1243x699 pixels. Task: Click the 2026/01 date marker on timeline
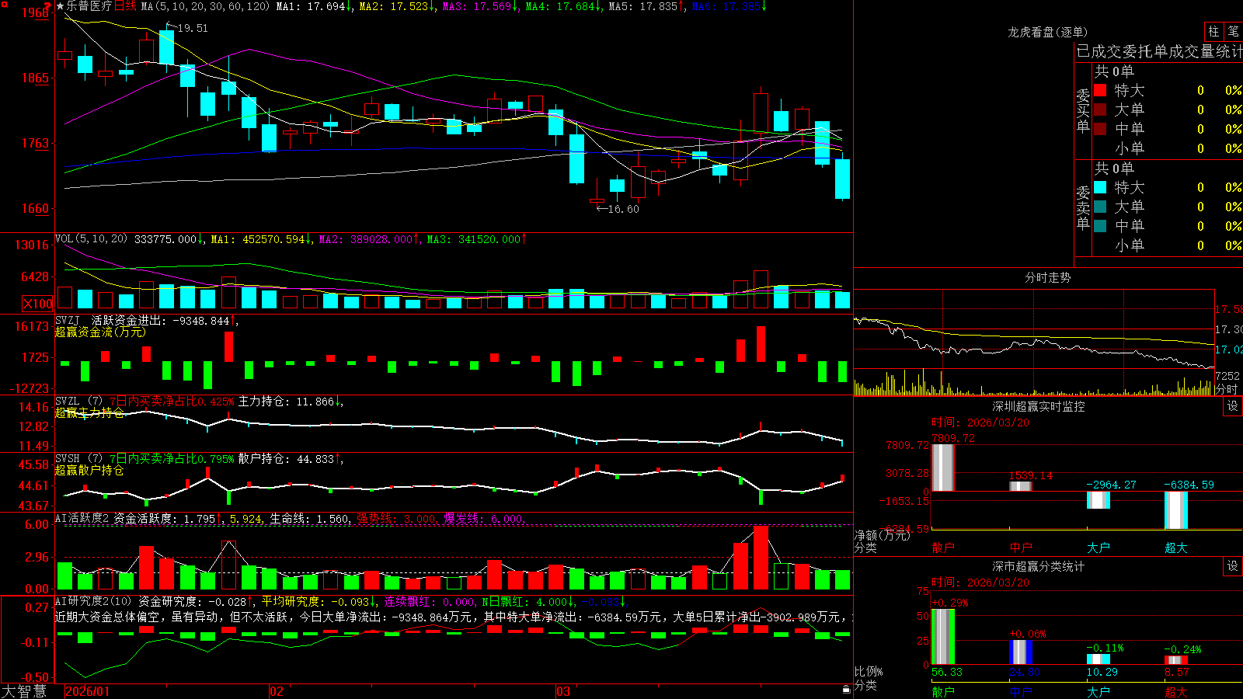(87, 691)
